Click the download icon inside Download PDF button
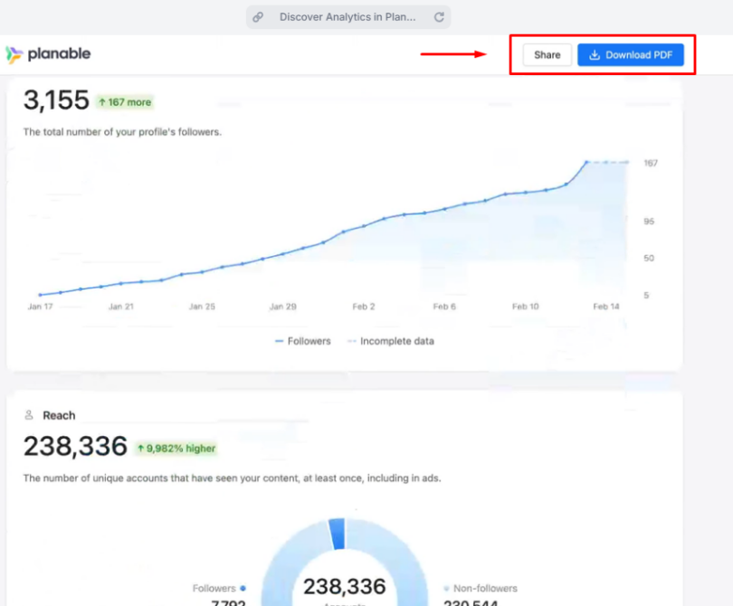The height and width of the screenshot is (606, 733). pos(593,54)
